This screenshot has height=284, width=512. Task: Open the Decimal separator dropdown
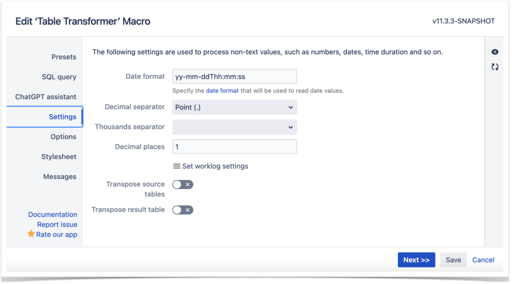[x=234, y=107]
